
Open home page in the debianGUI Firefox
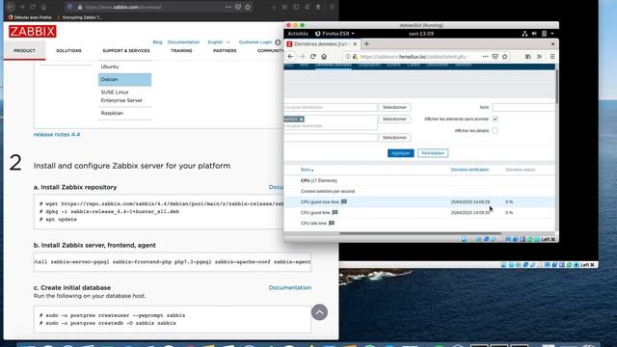[324, 57]
